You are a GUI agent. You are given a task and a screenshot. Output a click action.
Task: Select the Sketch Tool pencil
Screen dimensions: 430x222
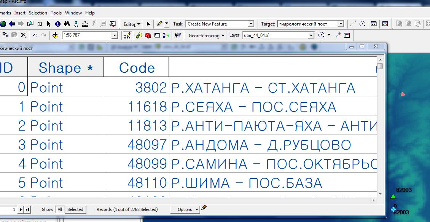click(159, 24)
